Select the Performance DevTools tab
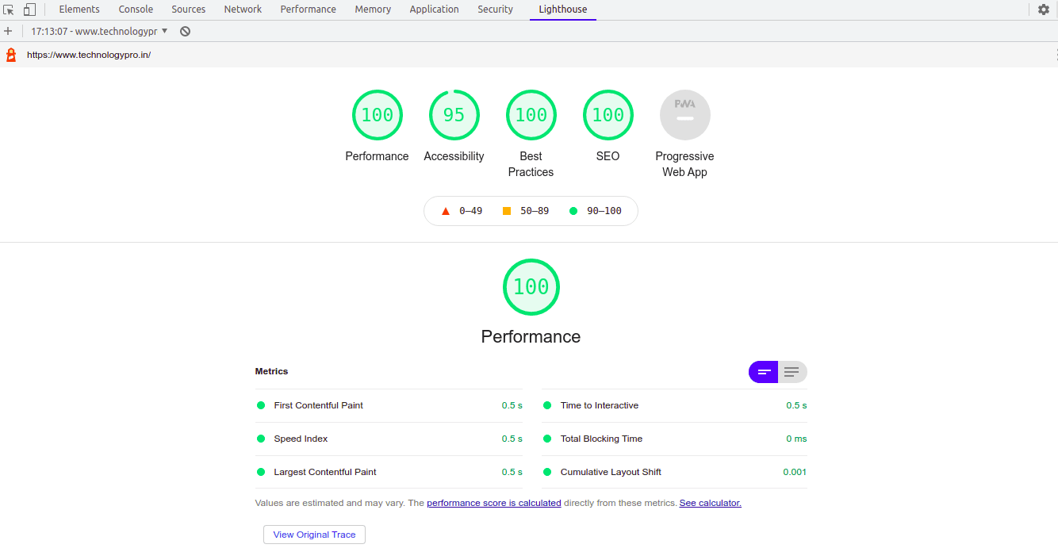This screenshot has height=552, width=1058. 309,10
